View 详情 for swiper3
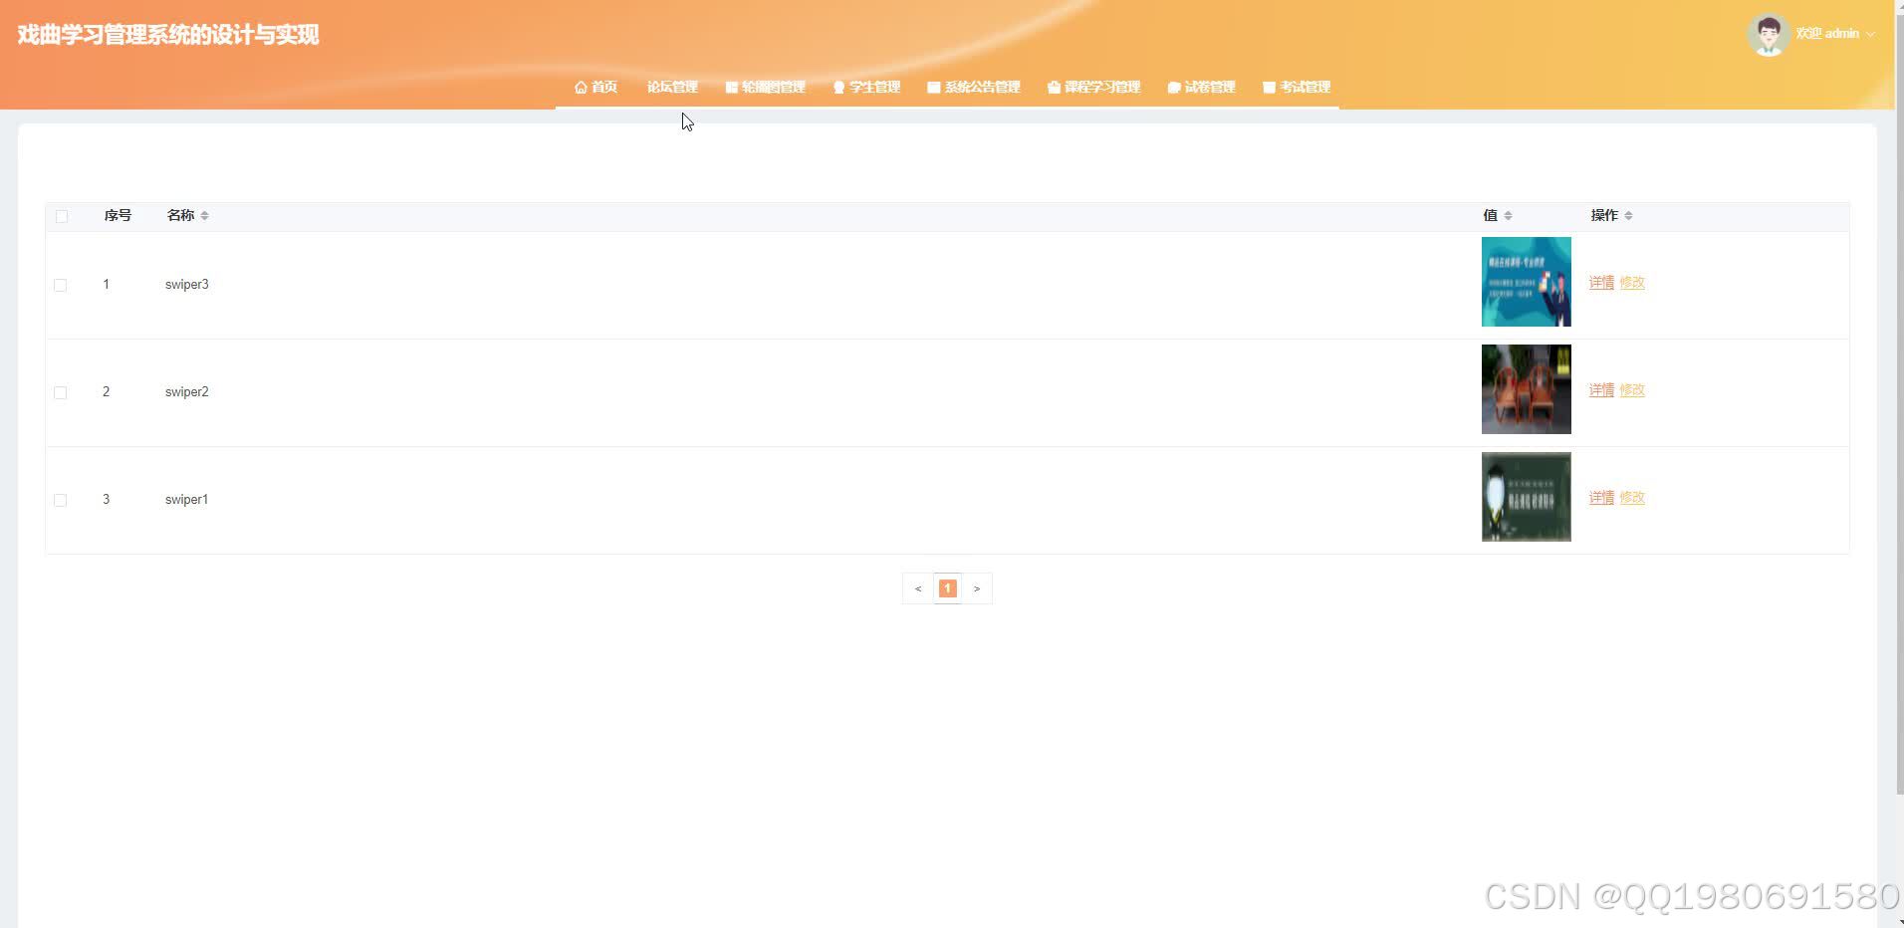This screenshot has width=1904, height=928. point(1601,283)
